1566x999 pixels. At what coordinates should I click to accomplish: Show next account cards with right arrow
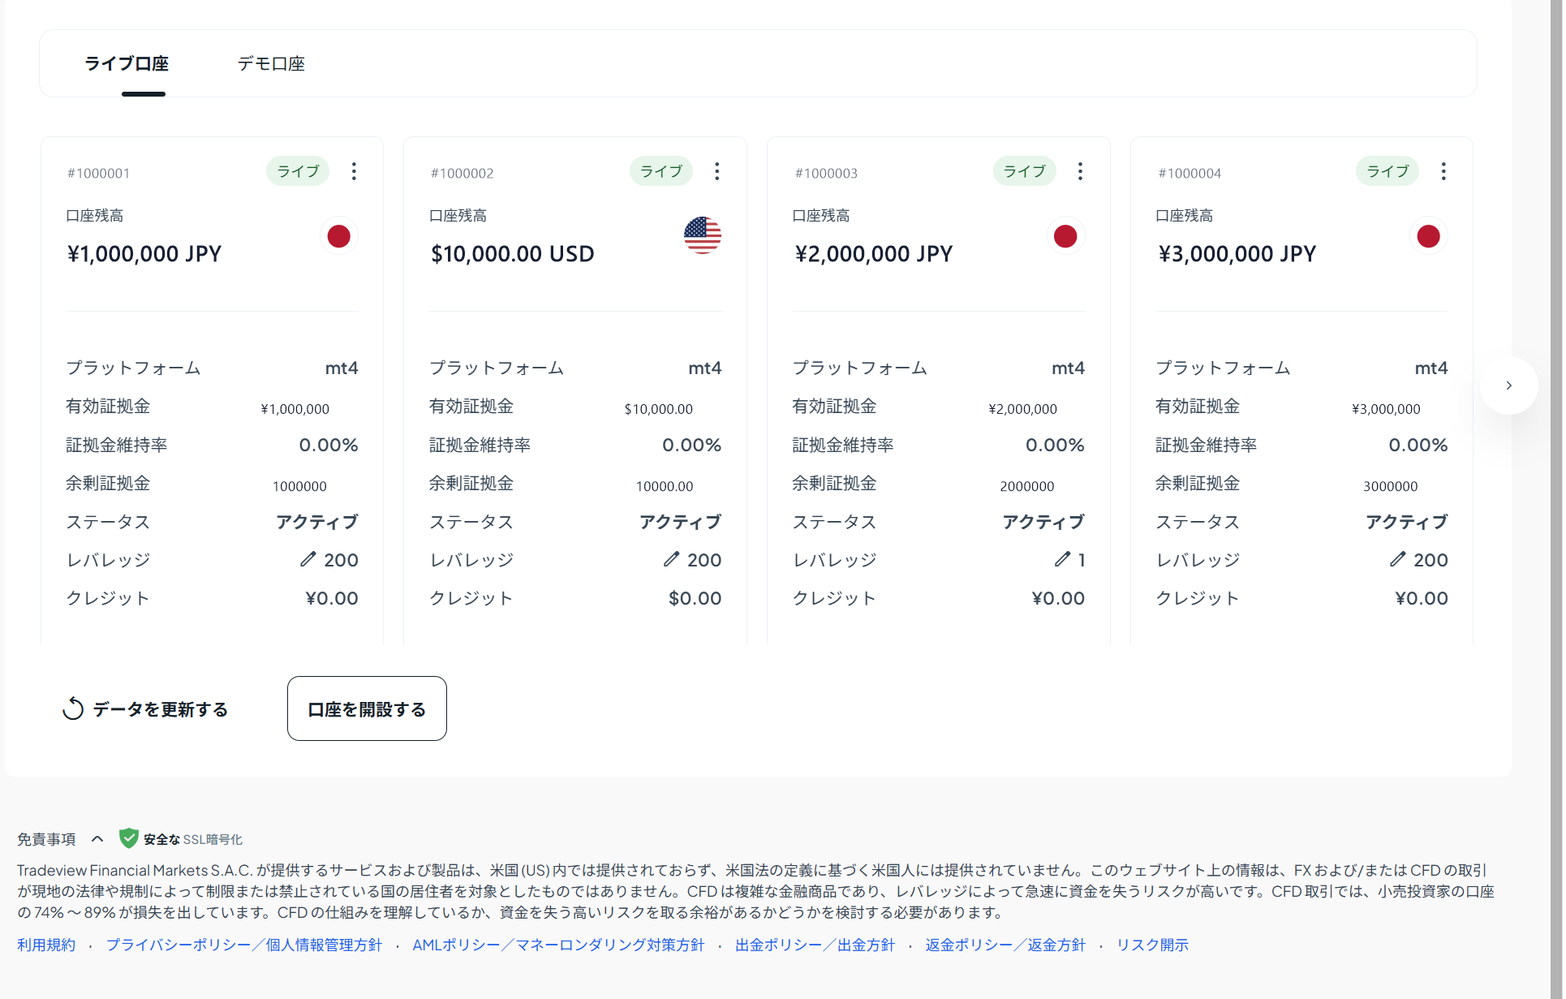click(x=1508, y=385)
